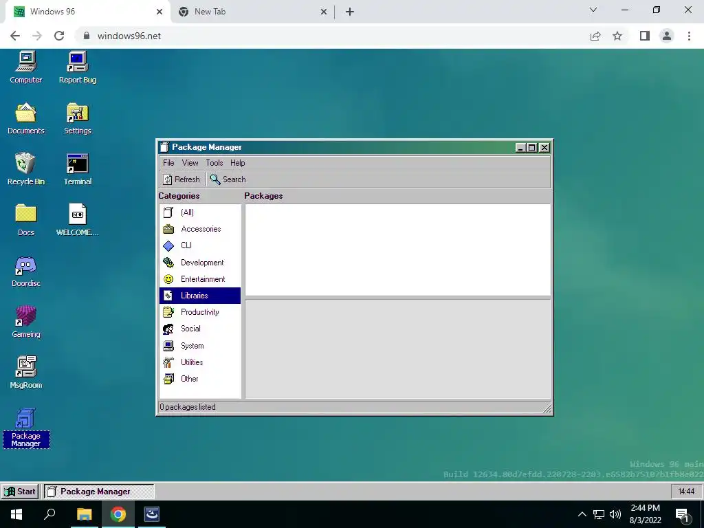Go back in browser history

pyautogui.click(x=15, y=36)
